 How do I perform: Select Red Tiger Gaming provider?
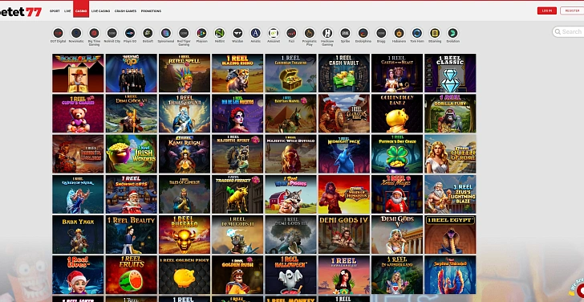184,33
